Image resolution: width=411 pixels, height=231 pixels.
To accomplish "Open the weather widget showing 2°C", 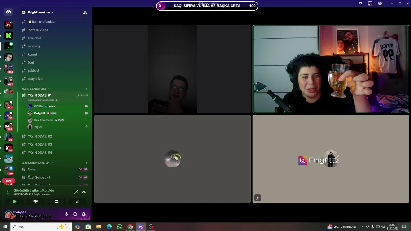I will click(341, 227).
